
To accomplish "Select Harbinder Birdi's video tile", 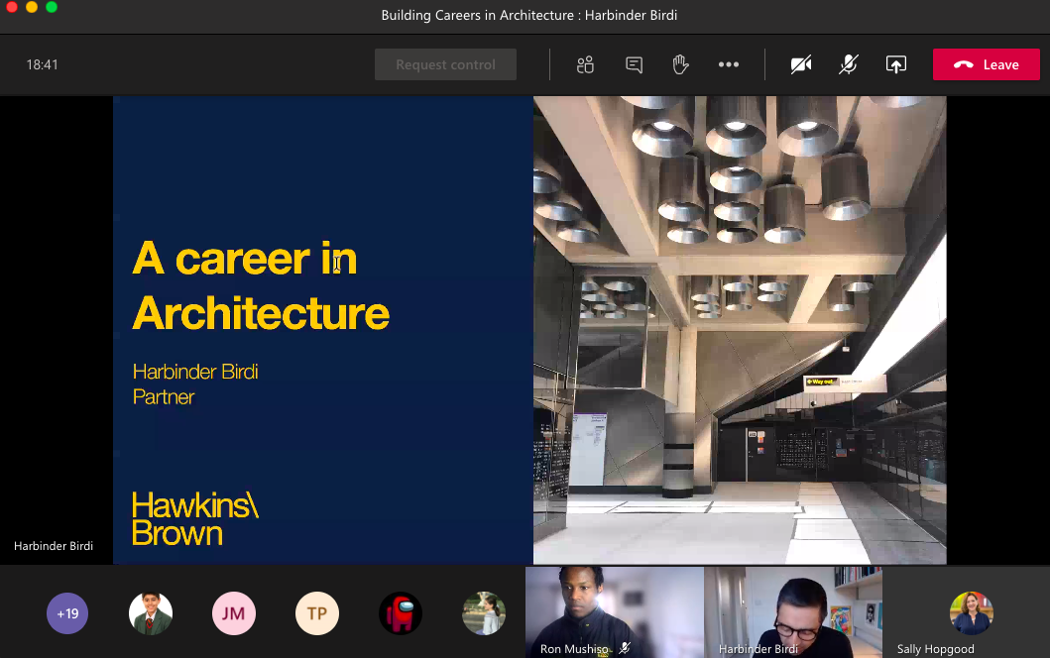I will tap(793, 611).
